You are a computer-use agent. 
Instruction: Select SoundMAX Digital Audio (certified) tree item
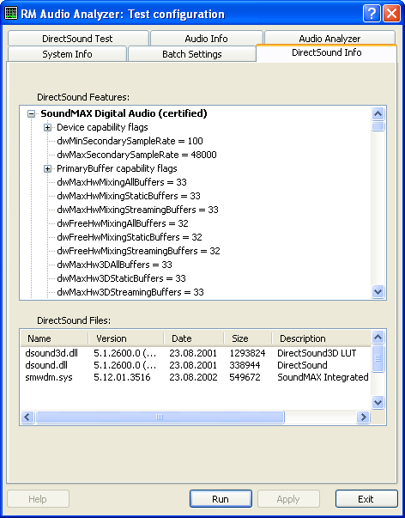pos(124,113)
